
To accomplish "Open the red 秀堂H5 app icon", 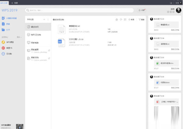I will coord(3,48).
